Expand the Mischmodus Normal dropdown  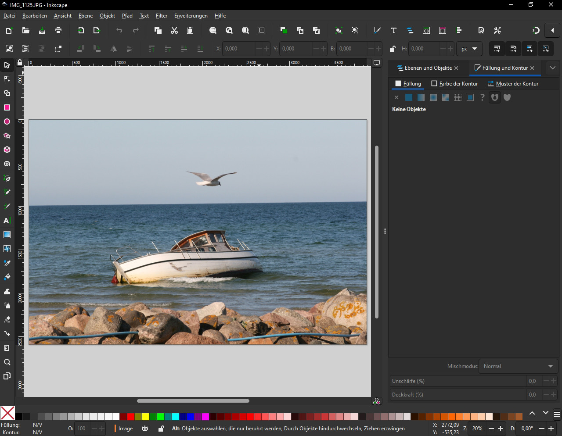[x=518, y=366]
